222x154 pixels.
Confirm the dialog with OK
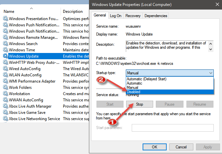(154, 147)
